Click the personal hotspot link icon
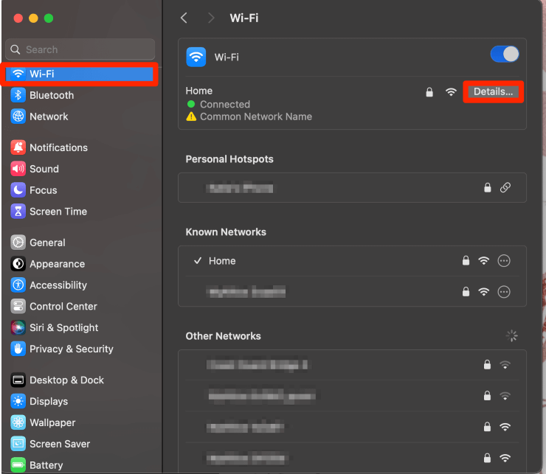Viewport: 546px width, 474px height. 505,188
